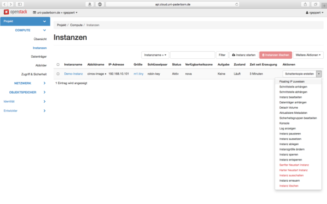Click the Filter button

[x=222, y=55]
